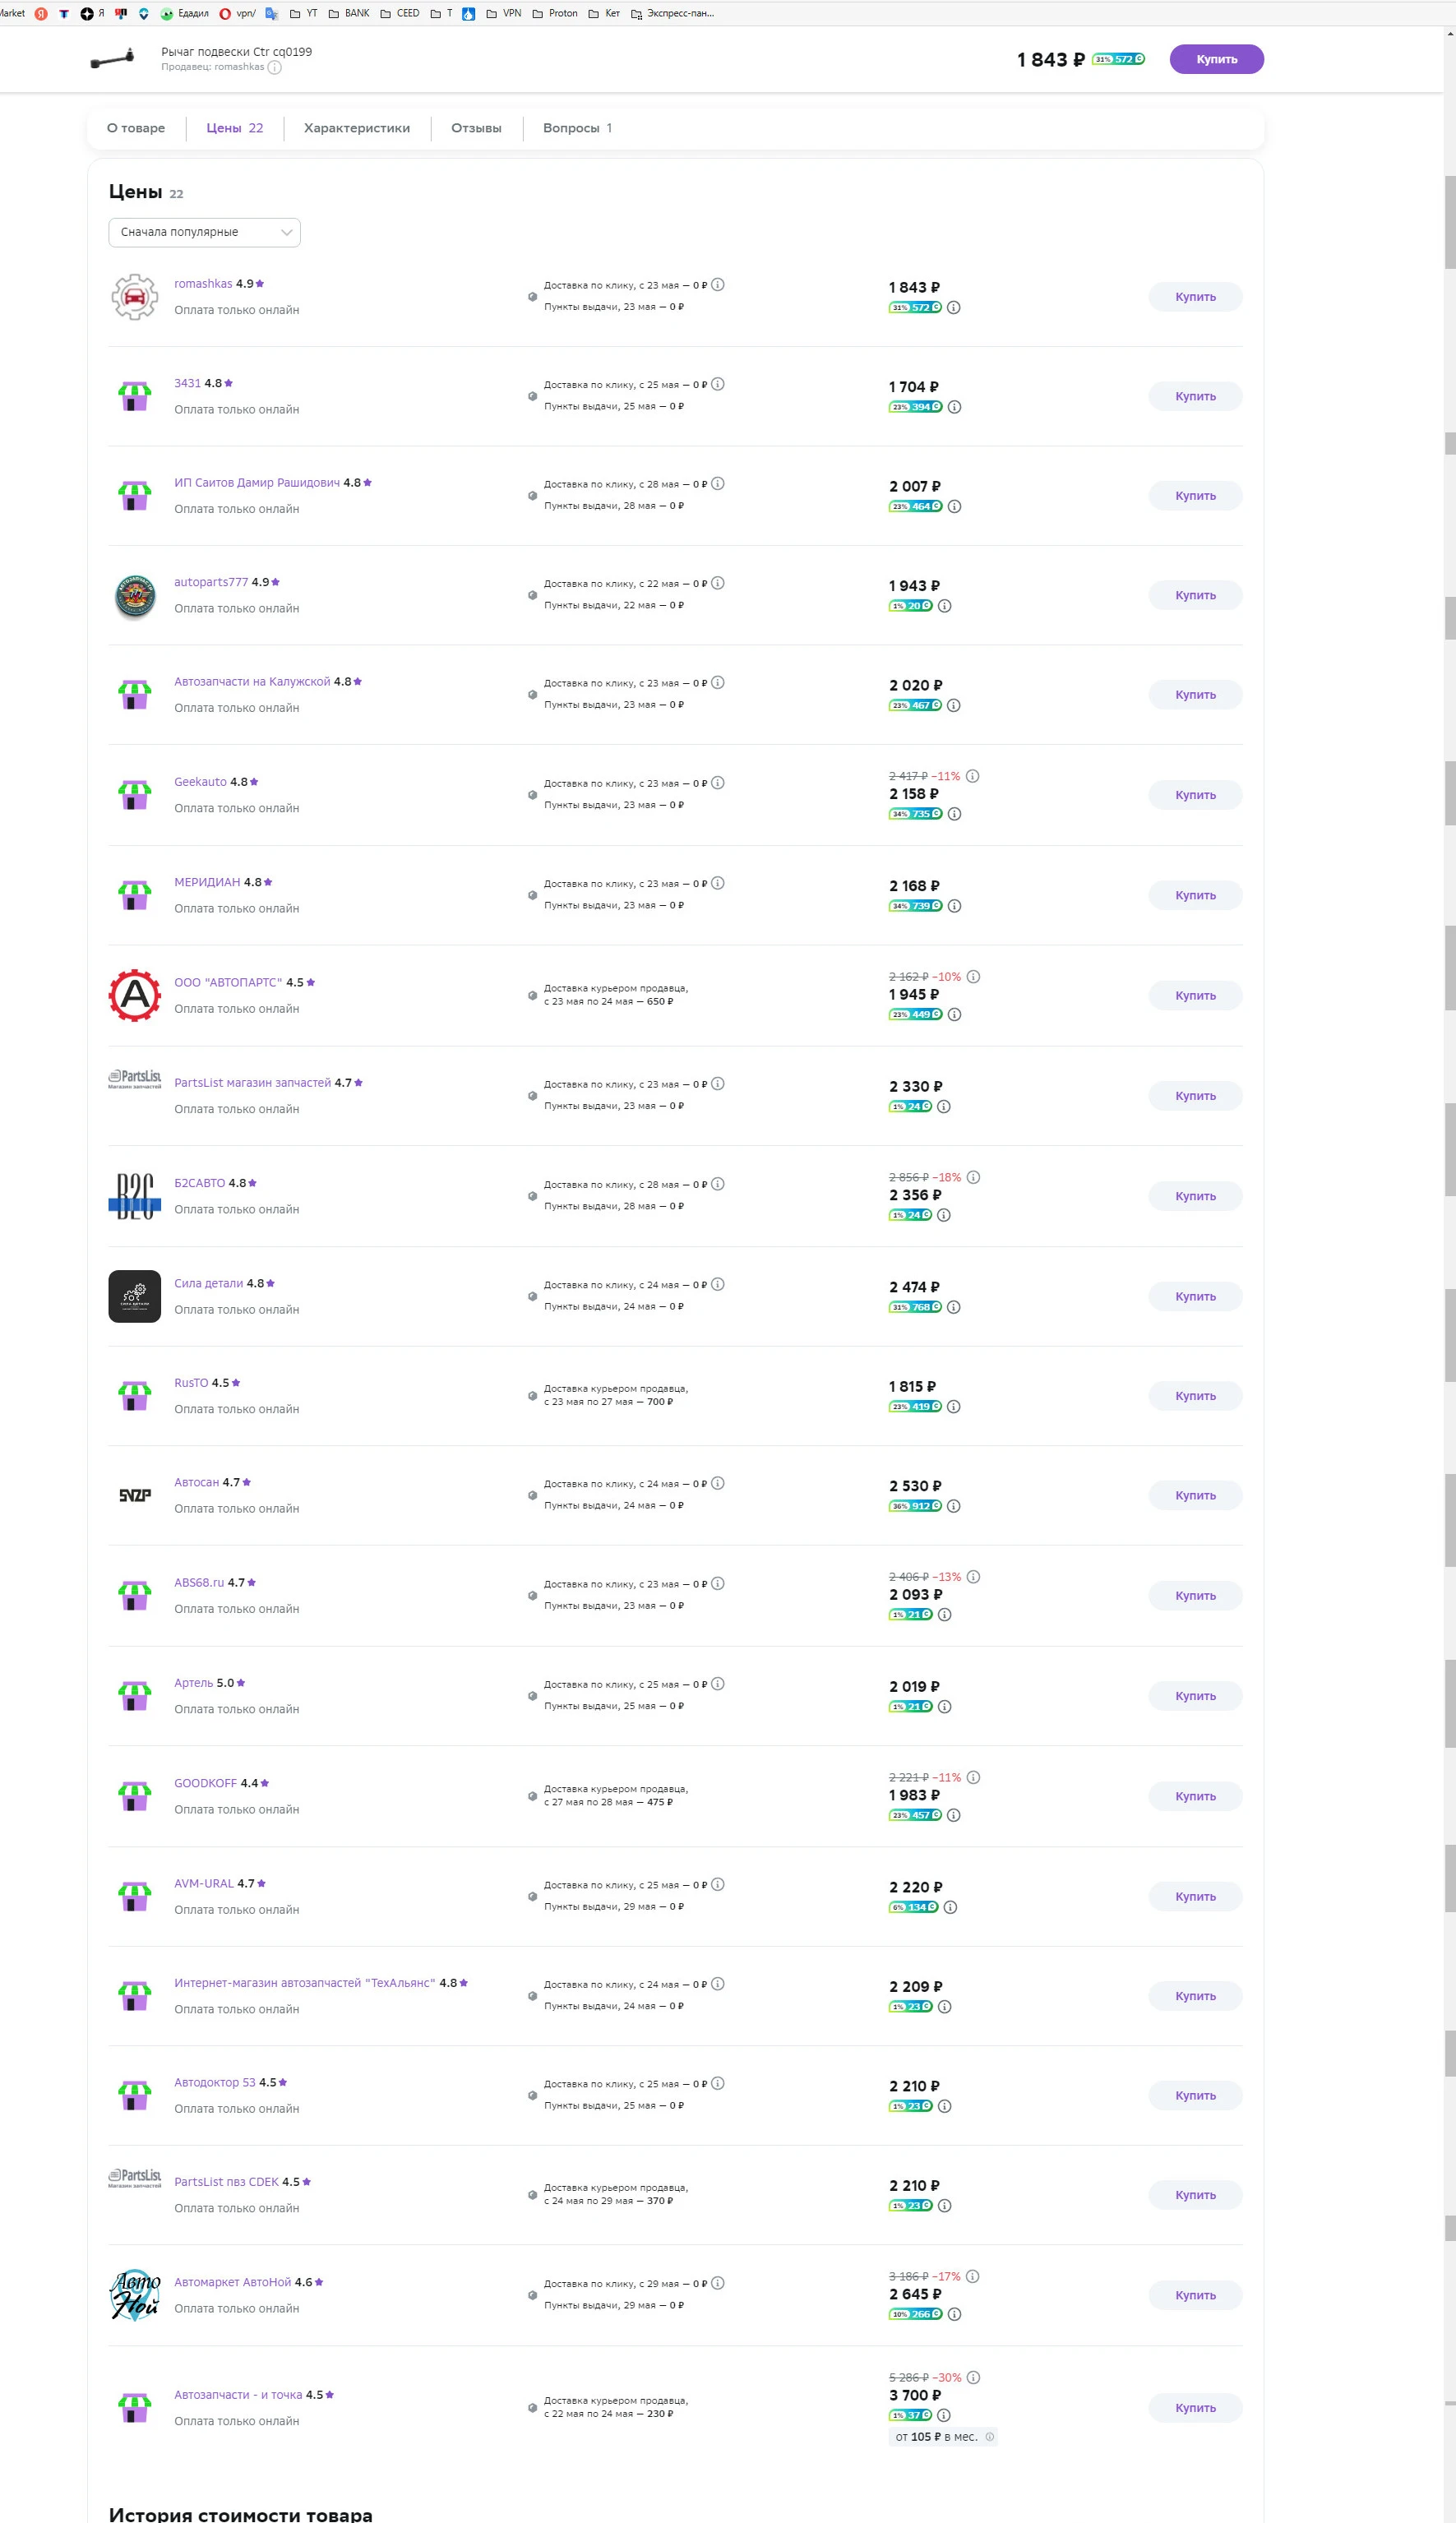Click info icon beside romashkas delivery text
Viewport: 1456px width, 2523px height.
(718, 285)
